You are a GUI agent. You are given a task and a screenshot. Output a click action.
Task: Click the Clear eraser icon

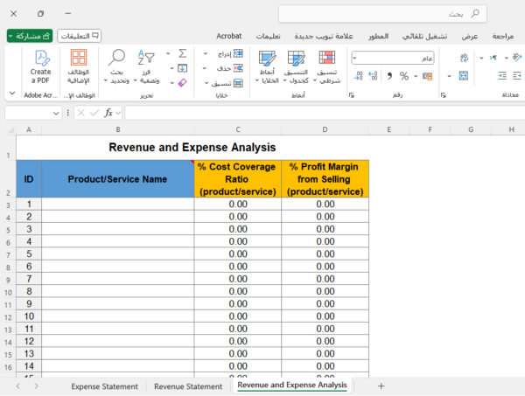click(182, 82)
